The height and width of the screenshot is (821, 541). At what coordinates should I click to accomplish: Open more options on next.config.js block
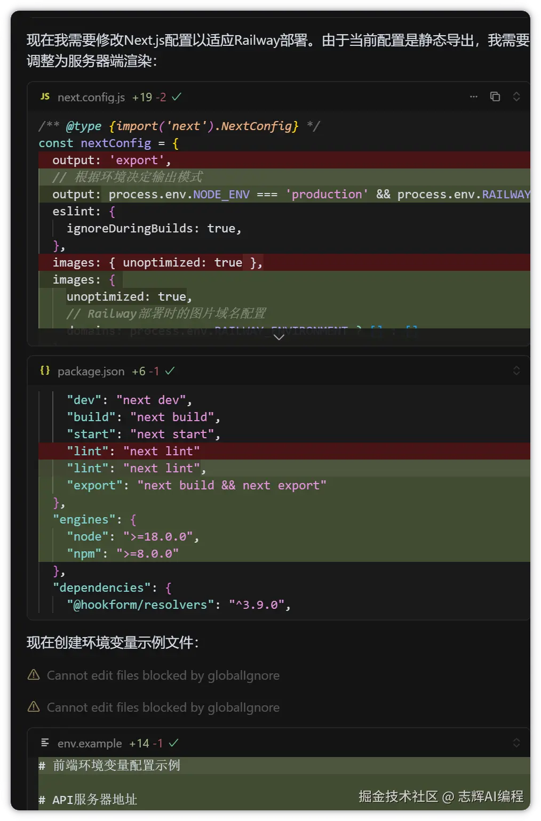pyautogui.click(x=473, y=96)
